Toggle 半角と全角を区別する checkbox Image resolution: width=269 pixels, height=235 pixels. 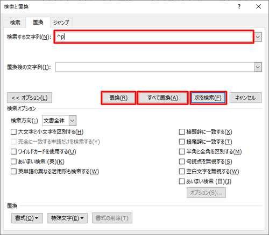(182, 152)
